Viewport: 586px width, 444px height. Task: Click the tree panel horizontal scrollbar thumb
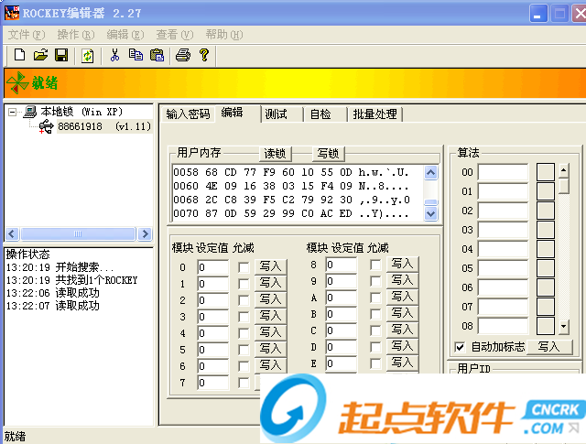78,234
